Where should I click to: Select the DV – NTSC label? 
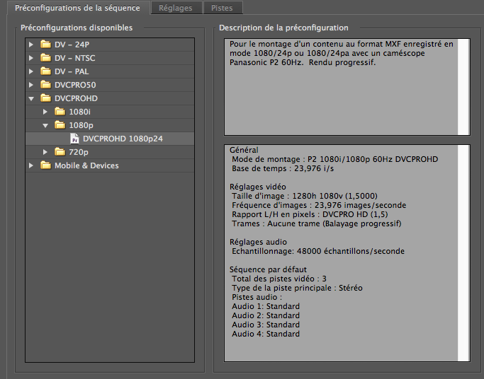[74, 58]
